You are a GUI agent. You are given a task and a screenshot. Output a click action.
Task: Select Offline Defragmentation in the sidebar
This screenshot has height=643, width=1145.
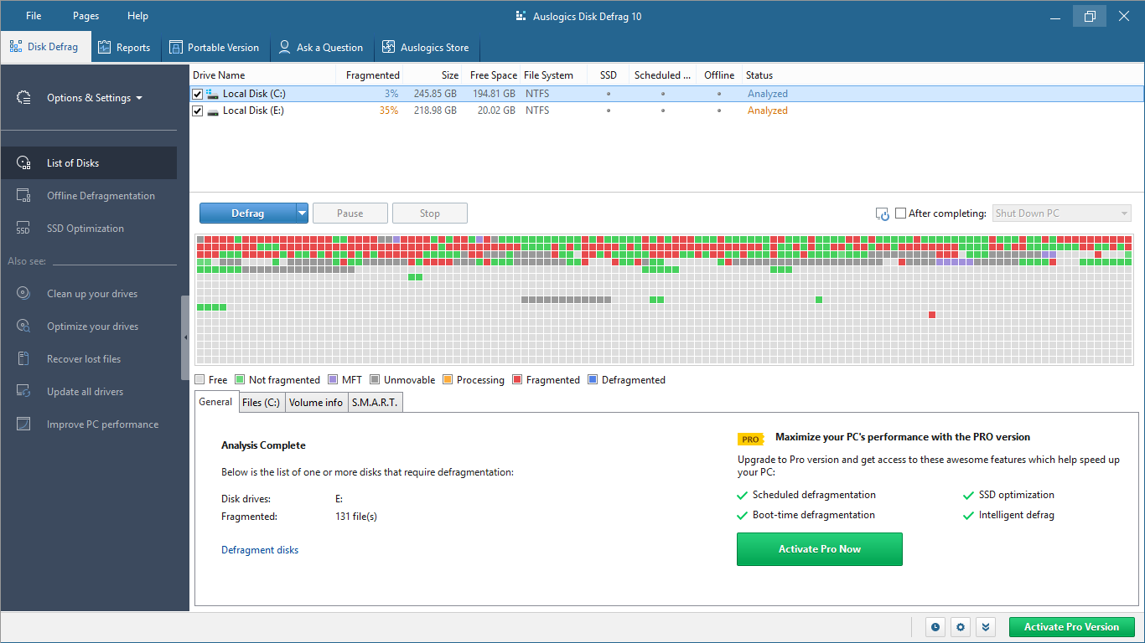point(89,196)
